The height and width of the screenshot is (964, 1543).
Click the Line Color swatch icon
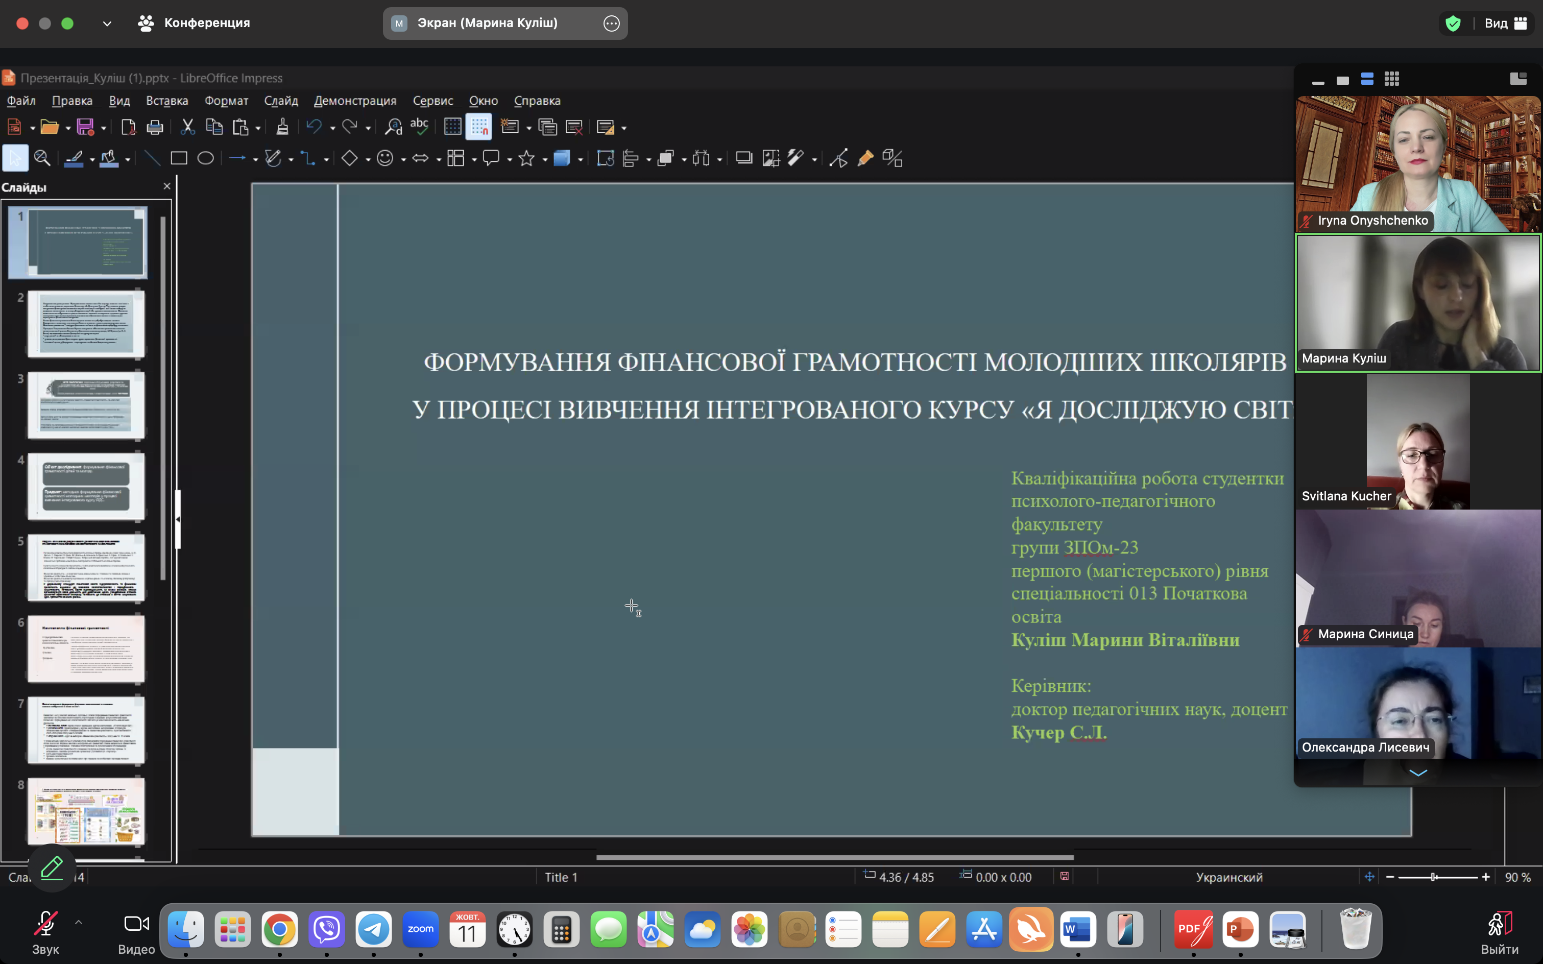pos(74,158)
